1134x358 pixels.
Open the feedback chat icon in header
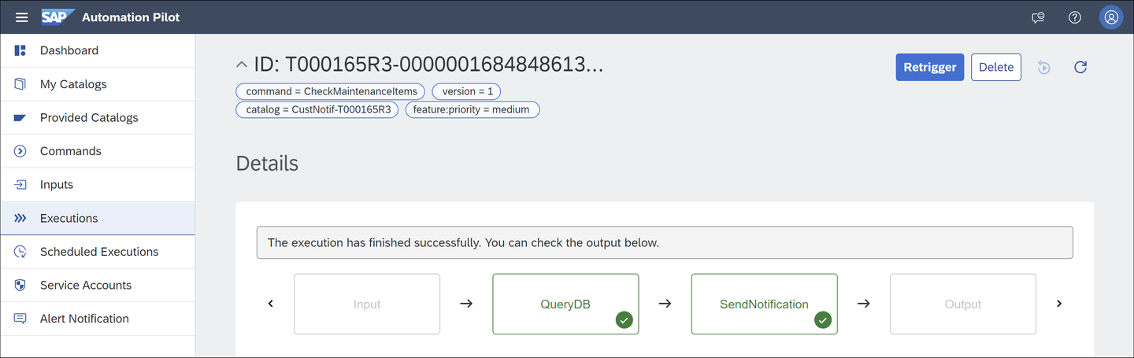1038,17
